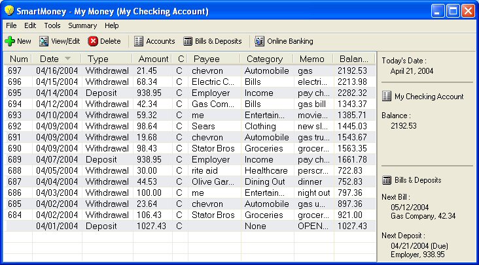Open the Tools menu

pyautogui.click(x=52, y=25)
